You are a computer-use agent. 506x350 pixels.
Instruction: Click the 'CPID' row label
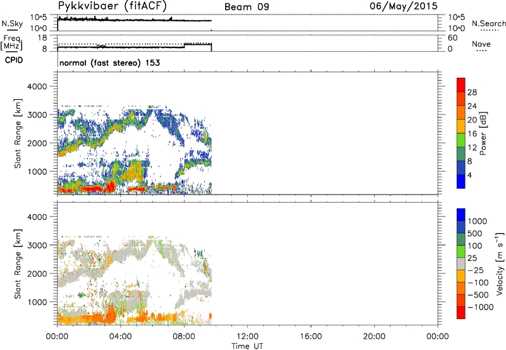pyautogui.click(x=14, y=60)
